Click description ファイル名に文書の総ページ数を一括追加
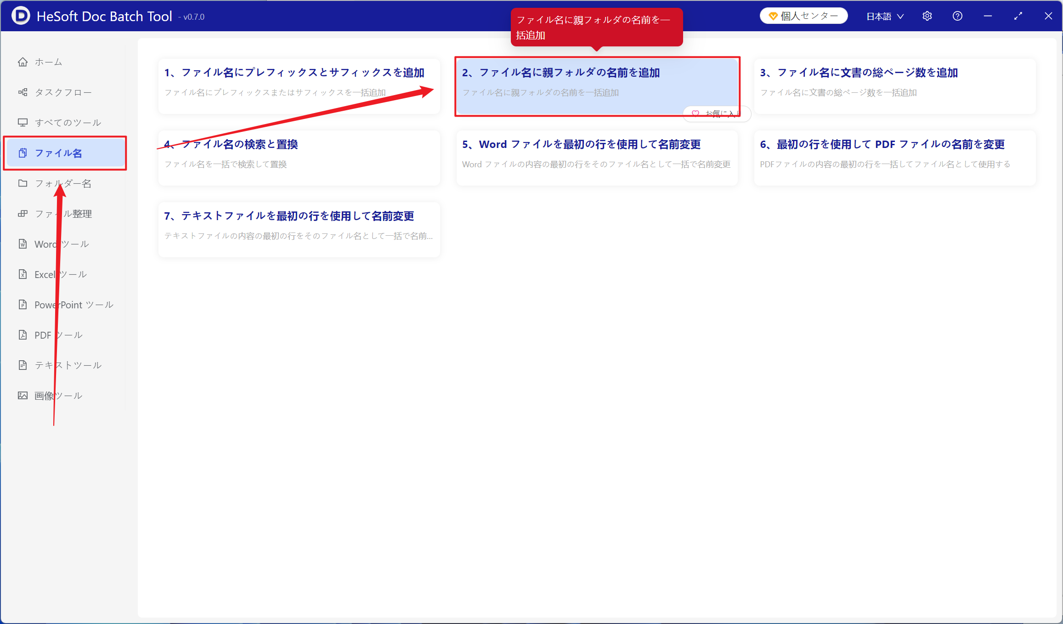The image size is (1063, 624). [x=838, y=93]
